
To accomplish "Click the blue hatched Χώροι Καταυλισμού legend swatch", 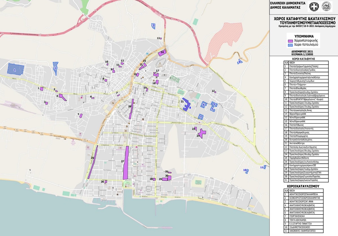I will pyautogui.click(x=290, y=45).
